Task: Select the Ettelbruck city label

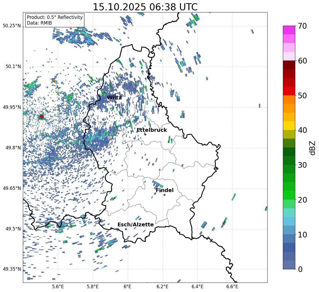Action: coord(152,130)
